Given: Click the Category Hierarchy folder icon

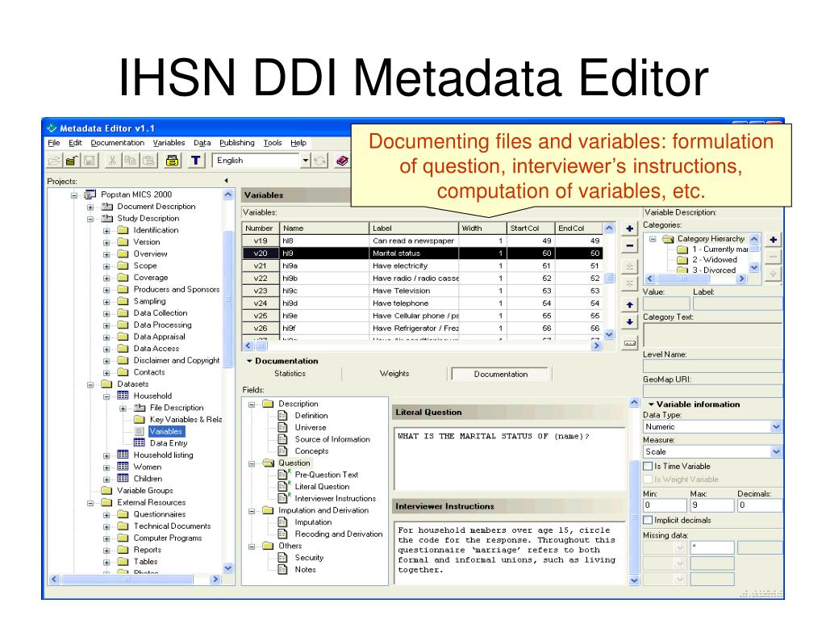Looking at the screenshot, I should (x=669, y=239).
